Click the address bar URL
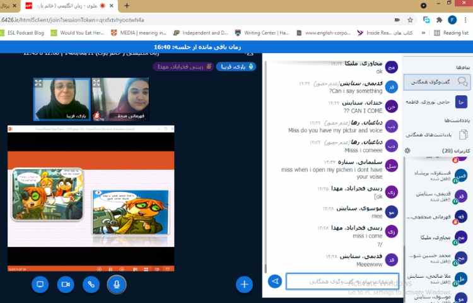 click(73, 20)
